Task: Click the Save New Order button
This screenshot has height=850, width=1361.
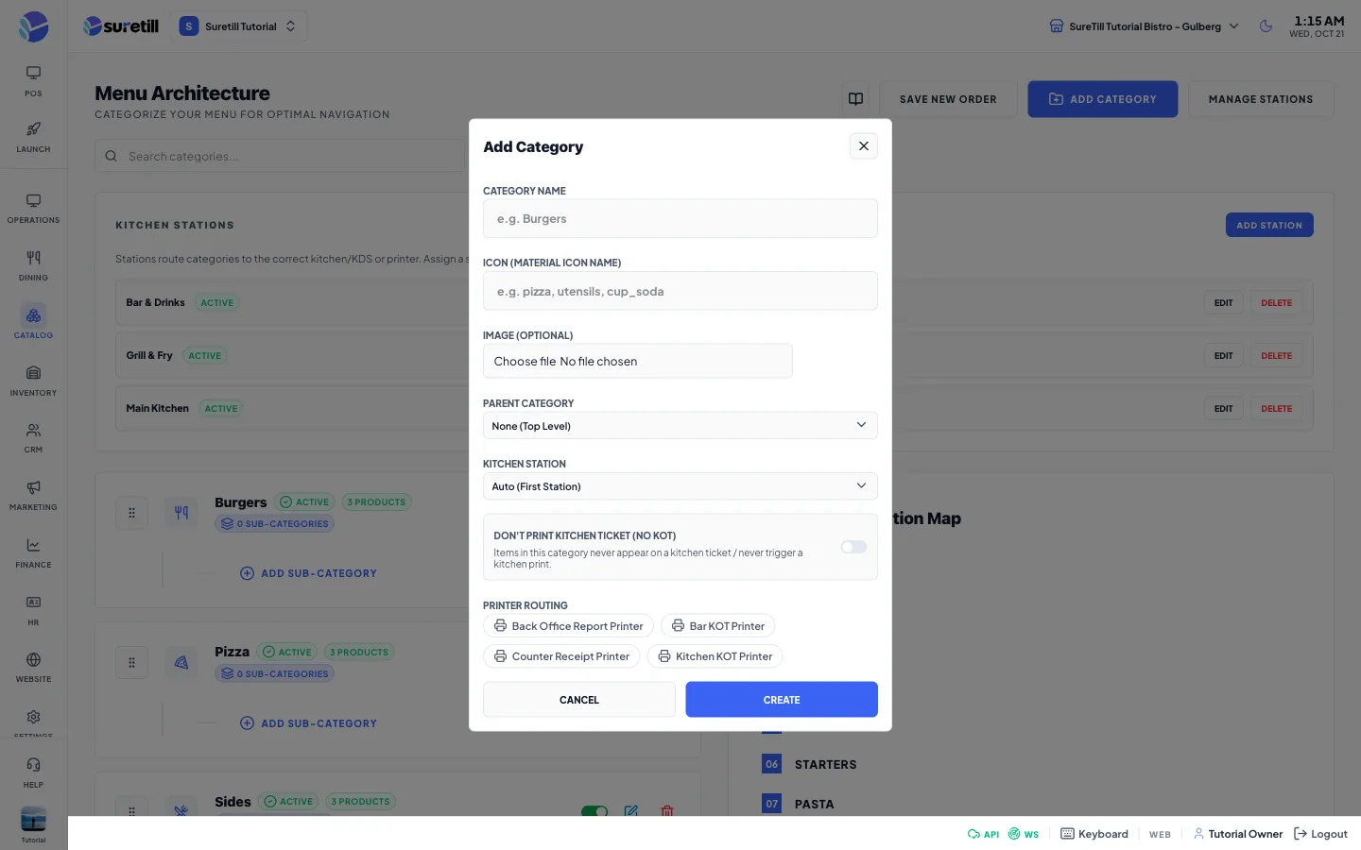Action: coord(948,99)
